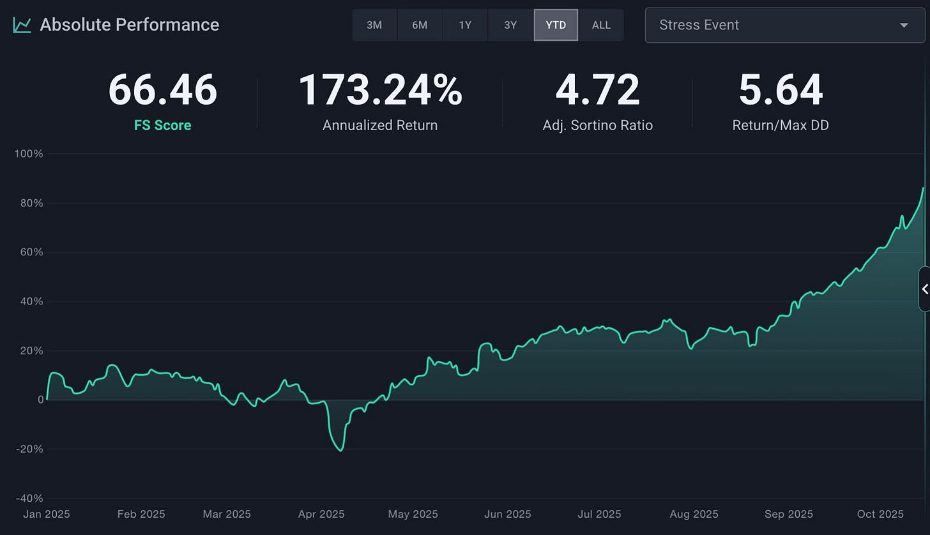Click the Adj. Sortino Ratio label

point(598,125)
